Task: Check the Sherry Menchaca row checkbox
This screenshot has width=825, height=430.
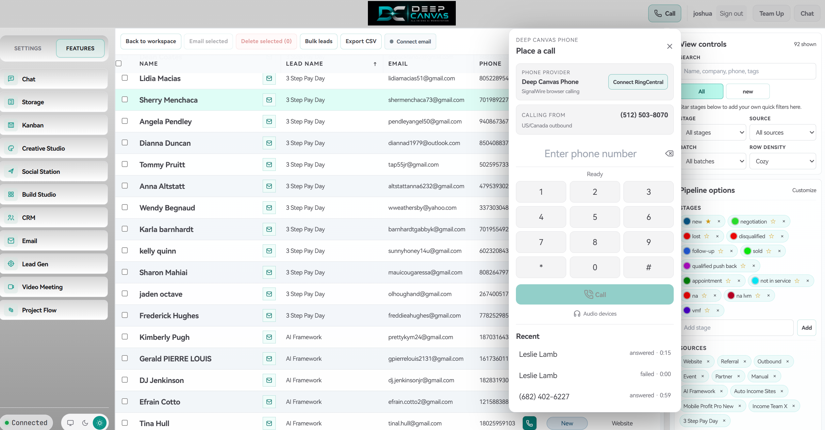Action: point(124,99)
